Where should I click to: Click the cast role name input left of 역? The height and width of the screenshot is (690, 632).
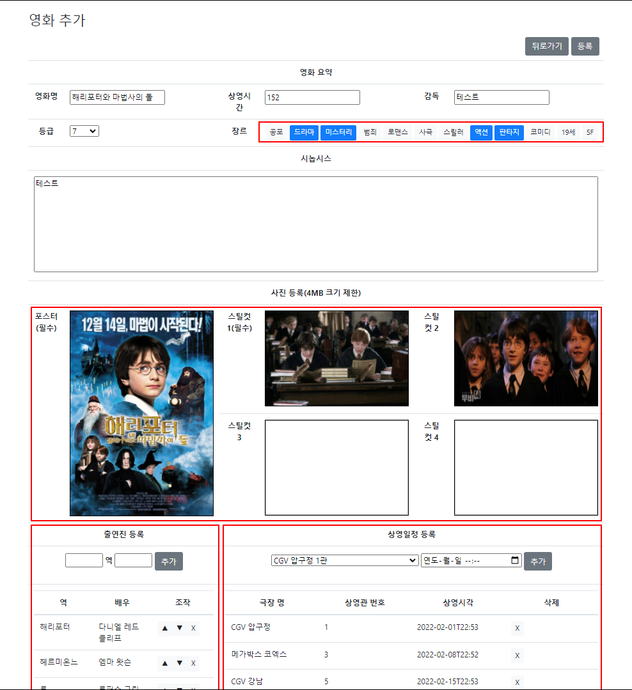pos(84,560)
